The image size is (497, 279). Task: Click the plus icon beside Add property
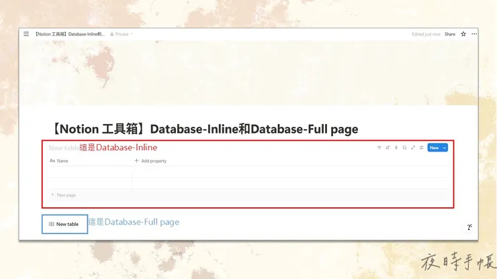[136, 160]
